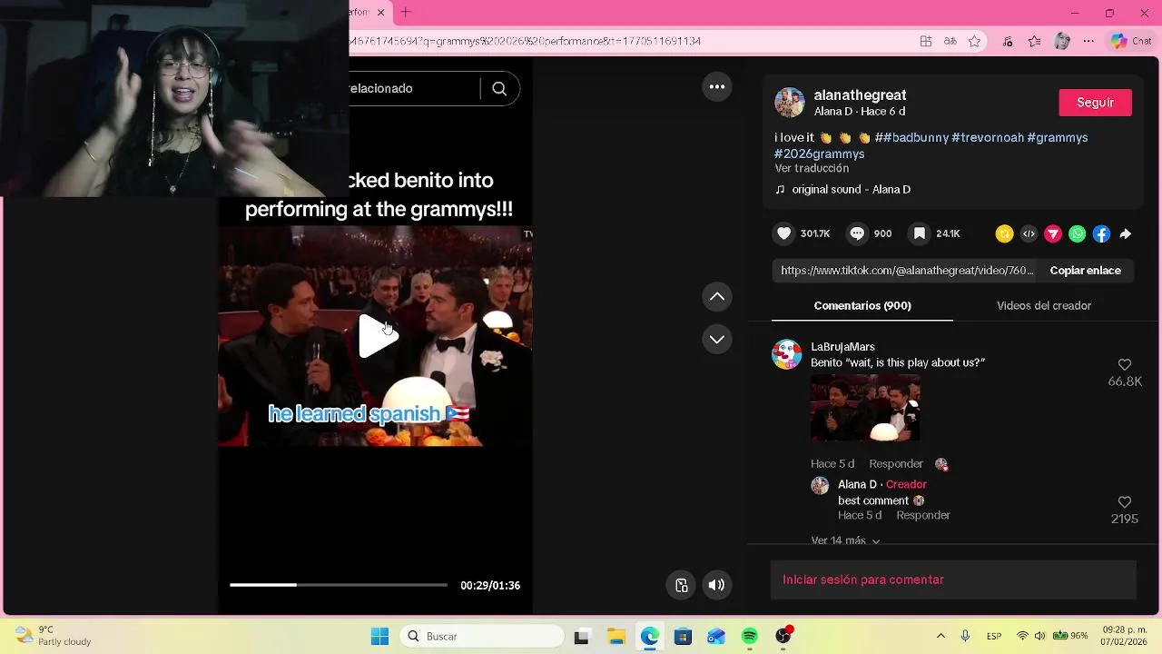This screenshot has width=1162, height=654.
Task: Go to the previous video with up arrow
Action: (717, 297)
